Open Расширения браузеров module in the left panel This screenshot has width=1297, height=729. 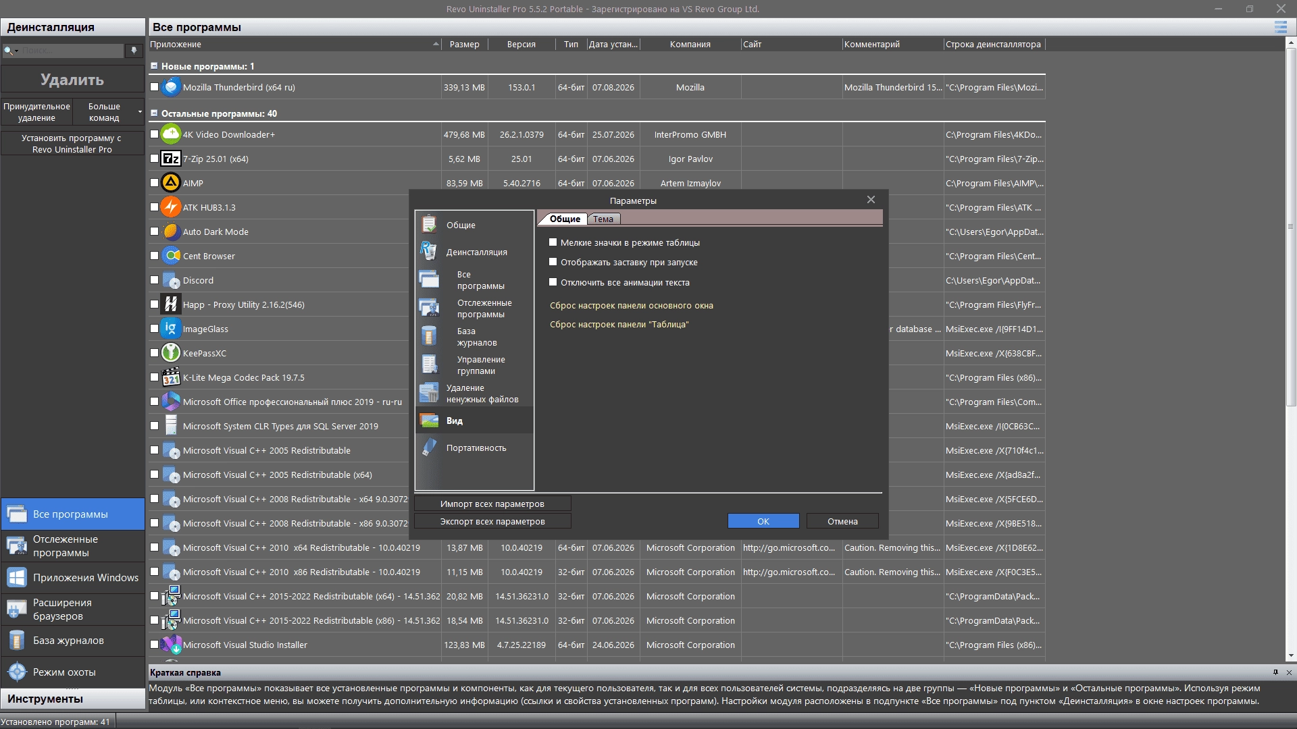click(73, 609)
